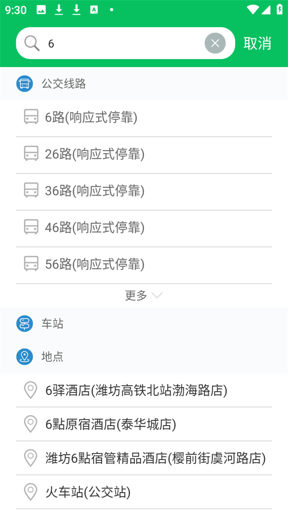Tap the bus icon next to 6路(响应式停靠)
Viewport: 288px width, 511px height.
pos(31,117)
